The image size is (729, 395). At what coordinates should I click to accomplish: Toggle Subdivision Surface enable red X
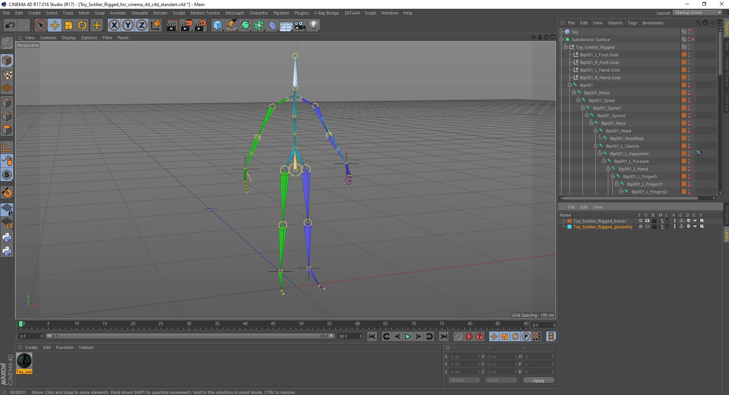[693, 40]
